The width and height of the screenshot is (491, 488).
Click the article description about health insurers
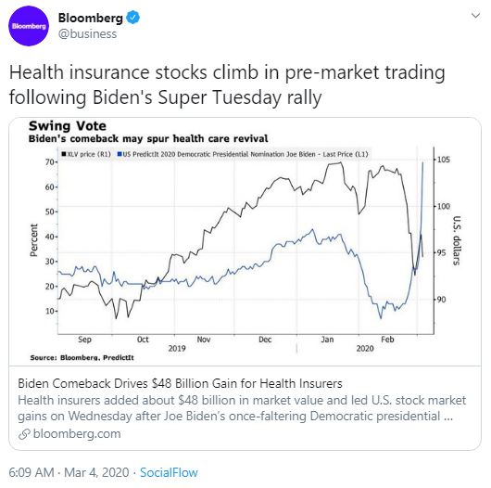click(242, 408)
